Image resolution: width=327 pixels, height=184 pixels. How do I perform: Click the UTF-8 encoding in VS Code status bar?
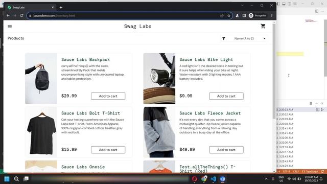286,172
